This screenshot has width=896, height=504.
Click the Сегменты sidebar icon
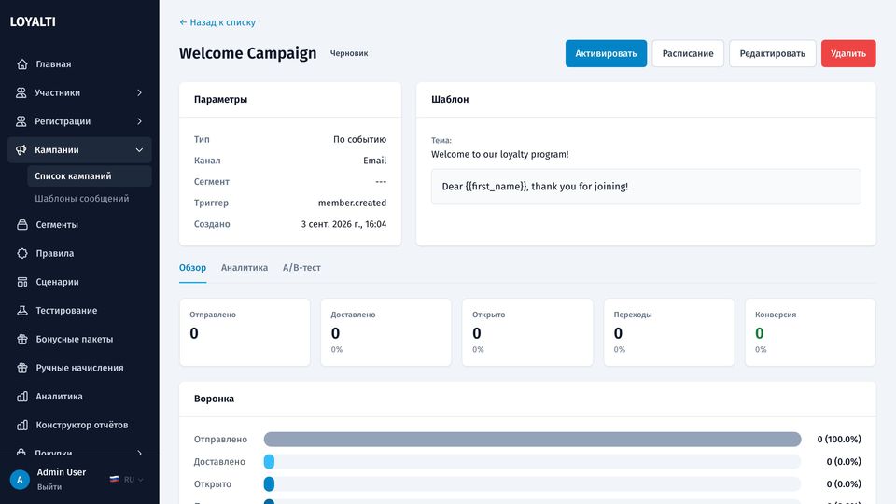[22, 225]
